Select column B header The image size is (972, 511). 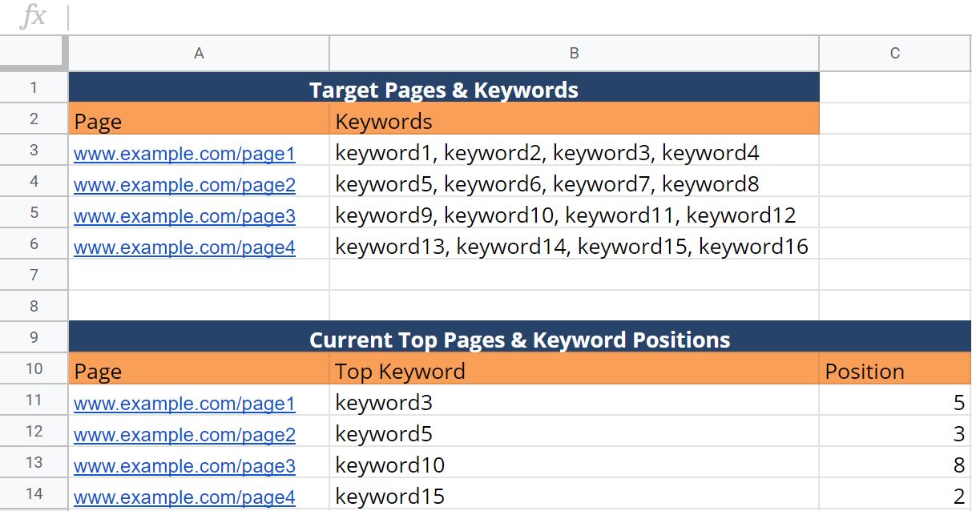coord(574,54)
